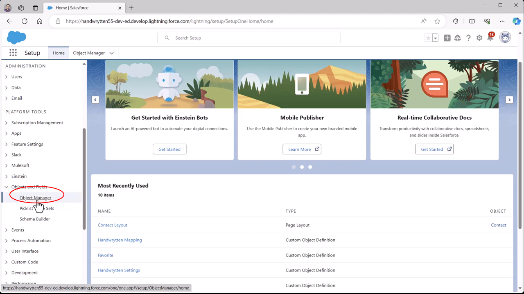
Task: Open the Contact Layout link
Action: (113, 225)
